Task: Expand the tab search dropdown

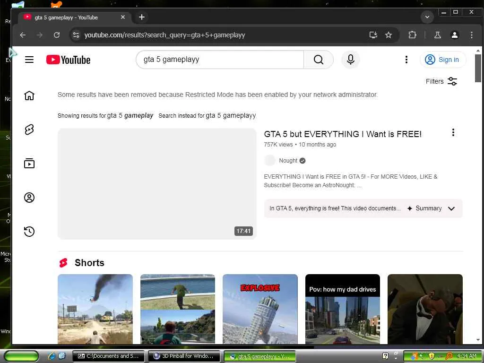Action: [427, 17]
